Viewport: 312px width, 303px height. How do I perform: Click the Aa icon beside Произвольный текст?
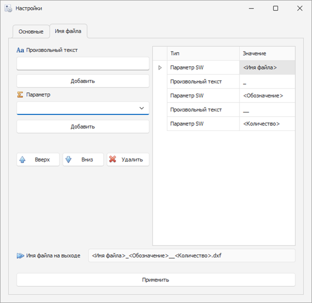point(20,50)
